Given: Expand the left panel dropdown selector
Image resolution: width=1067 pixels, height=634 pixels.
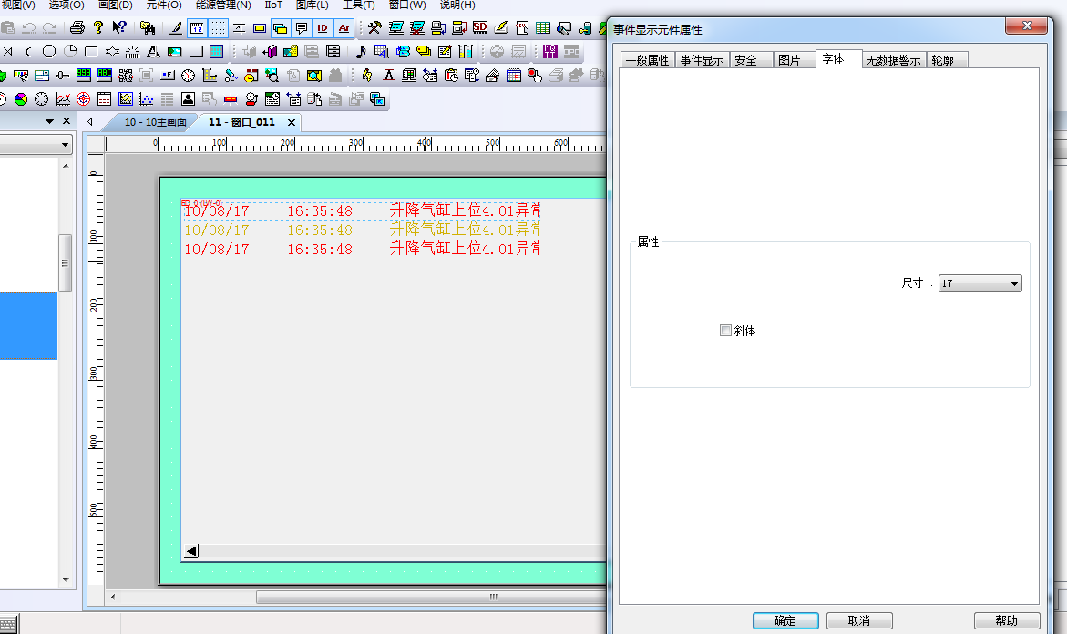Looking at the screenshot, I should (65, 145).
